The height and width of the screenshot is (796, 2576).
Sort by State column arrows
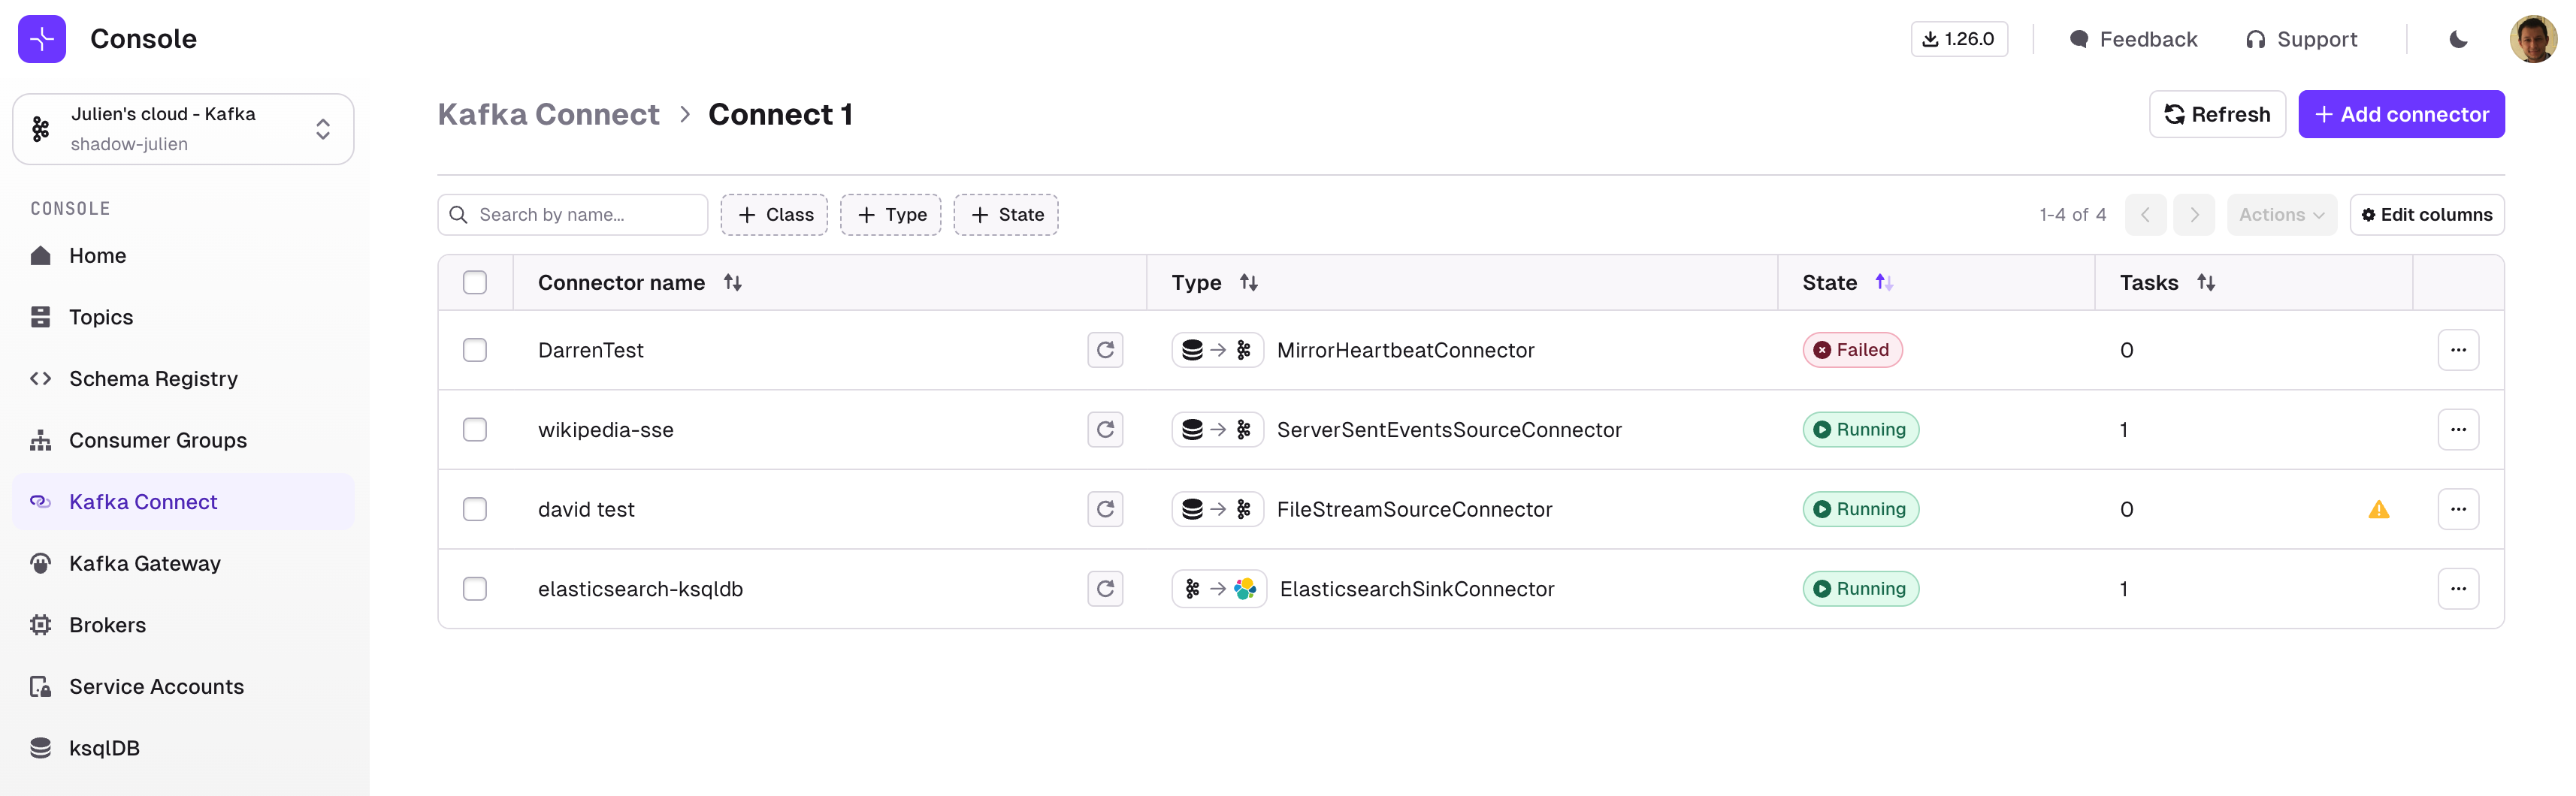(1884, 282)
